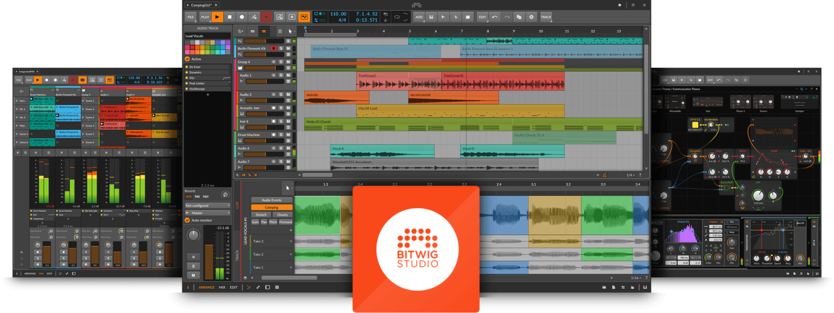Toggle the Active checkbox in inspector
The height and width of the screenshot is (313, 834).
point(188,59)
